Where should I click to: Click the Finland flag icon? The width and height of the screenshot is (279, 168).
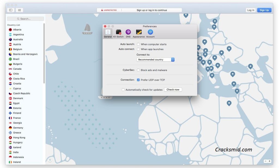coord(10,113)
